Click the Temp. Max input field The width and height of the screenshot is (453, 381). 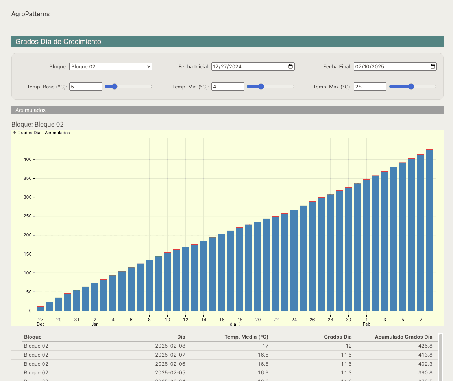click(x=370, y=87)
